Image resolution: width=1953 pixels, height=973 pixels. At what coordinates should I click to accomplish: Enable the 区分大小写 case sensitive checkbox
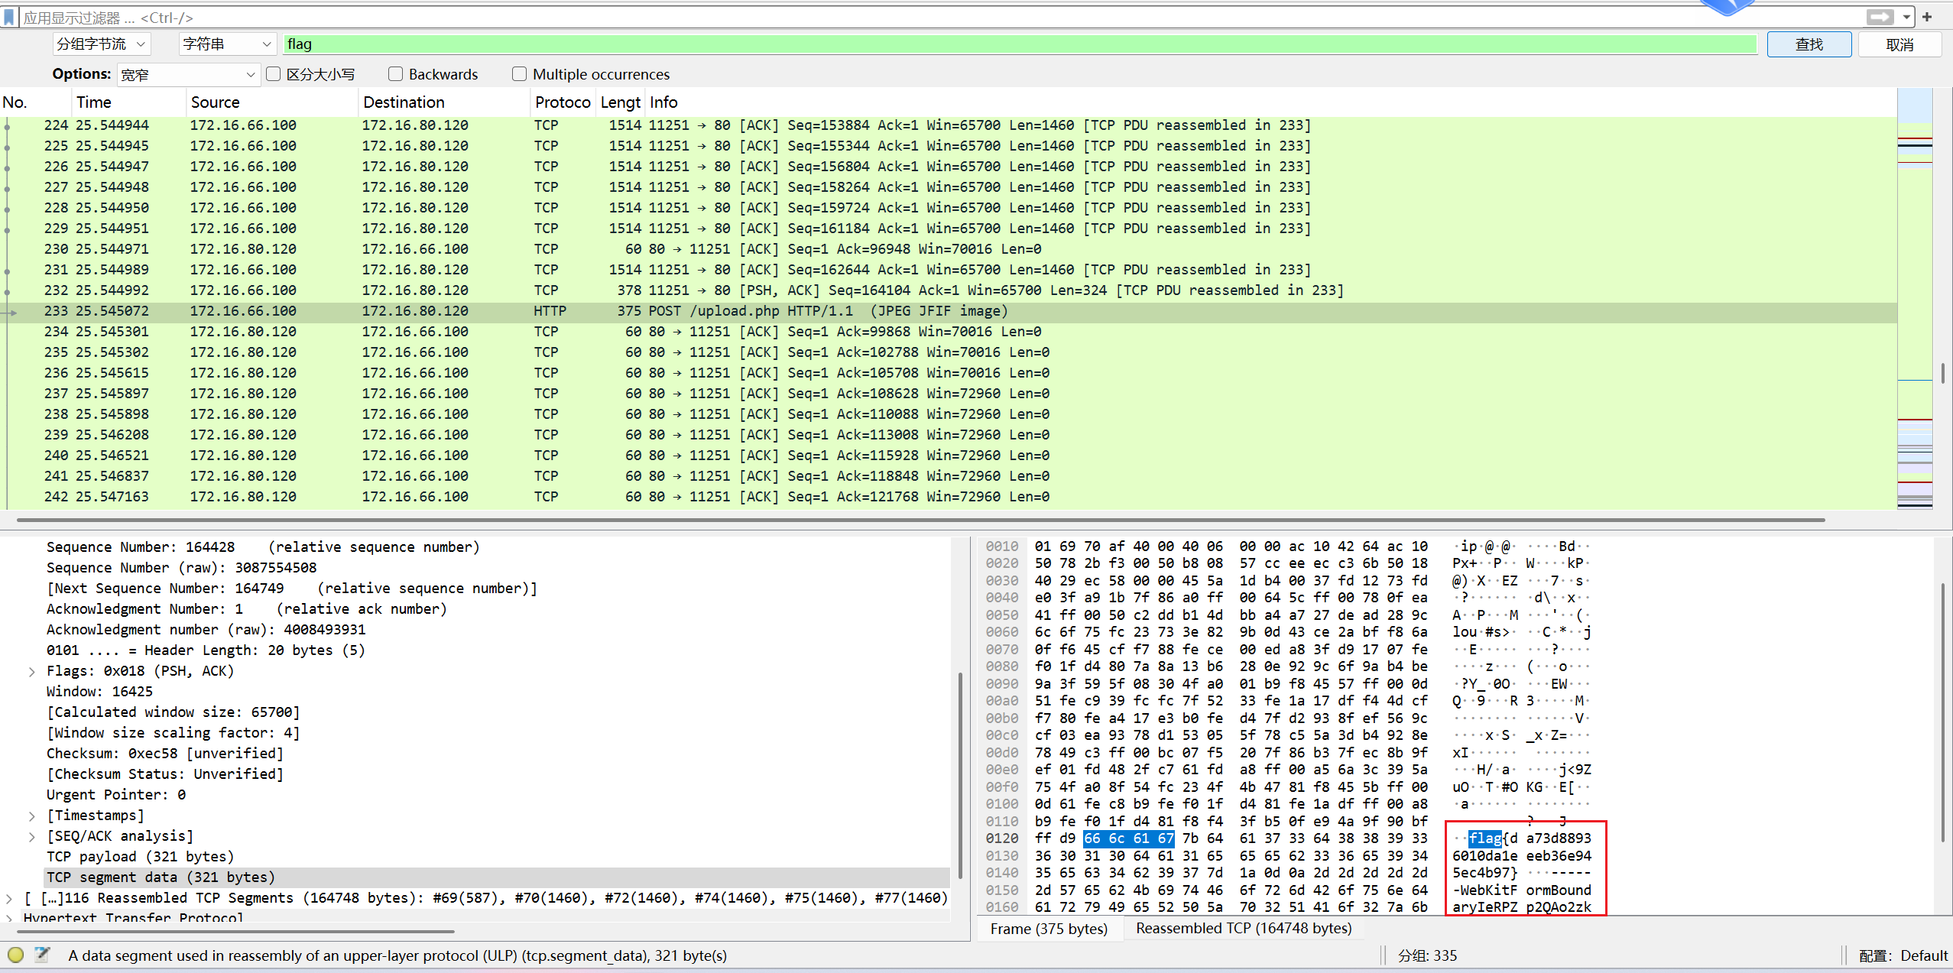pos(274,74)
